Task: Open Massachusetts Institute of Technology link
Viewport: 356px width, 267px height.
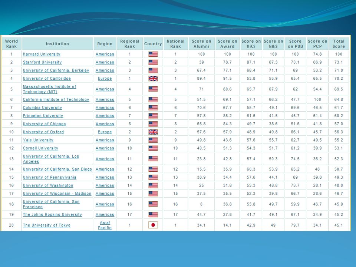Action: pos(49,89)
